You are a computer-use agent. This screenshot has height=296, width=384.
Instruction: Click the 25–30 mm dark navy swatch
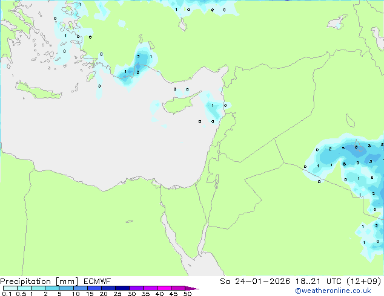point(122,288)
